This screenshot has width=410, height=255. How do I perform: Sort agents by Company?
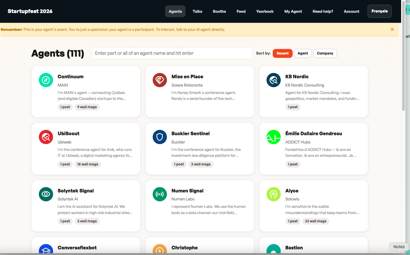pos(325,53)
